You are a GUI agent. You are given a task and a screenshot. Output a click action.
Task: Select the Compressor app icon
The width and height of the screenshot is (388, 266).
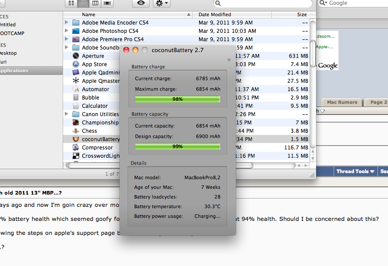click(76, 148)
